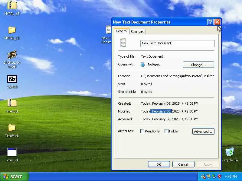Select the New Text Document desktop icon

(108, 30)
